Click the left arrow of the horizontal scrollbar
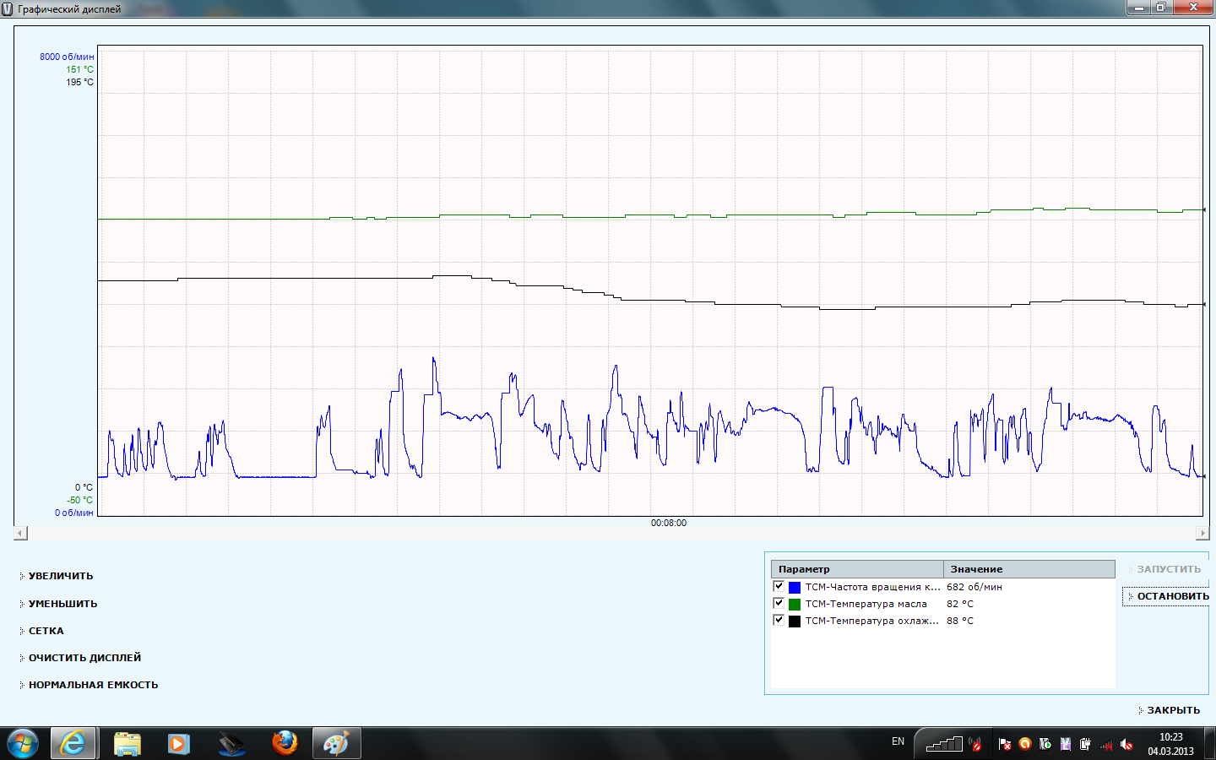Screen dimensions: 1216x760 (x=21, y=533)
